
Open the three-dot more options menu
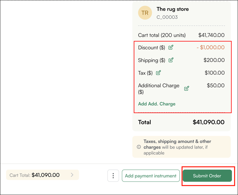click(113, 175)
